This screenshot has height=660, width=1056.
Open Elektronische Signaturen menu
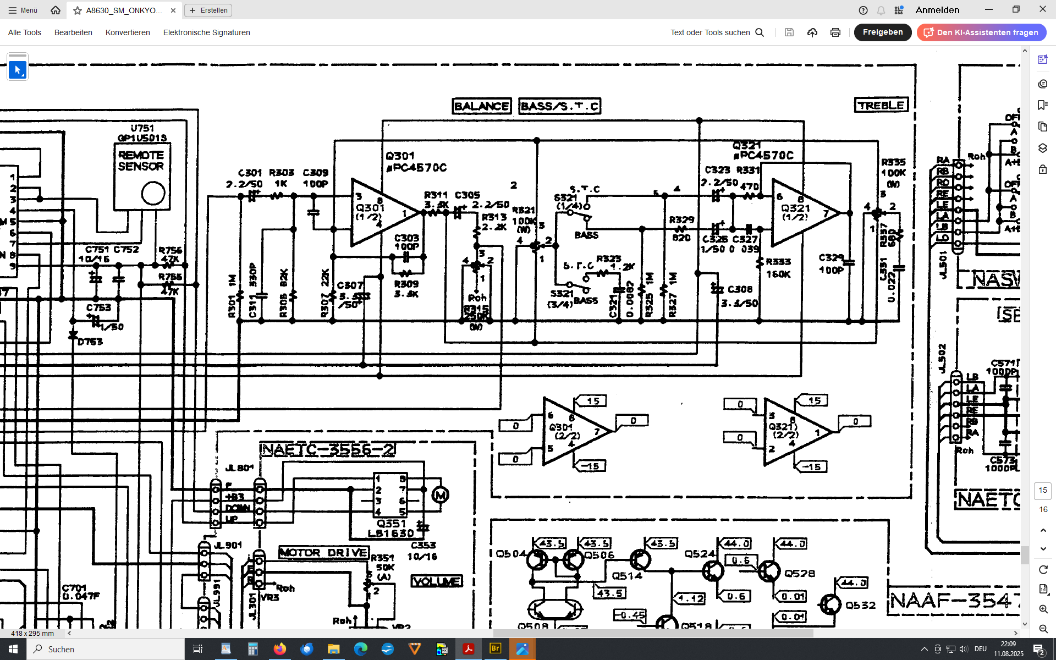(207, 32)
